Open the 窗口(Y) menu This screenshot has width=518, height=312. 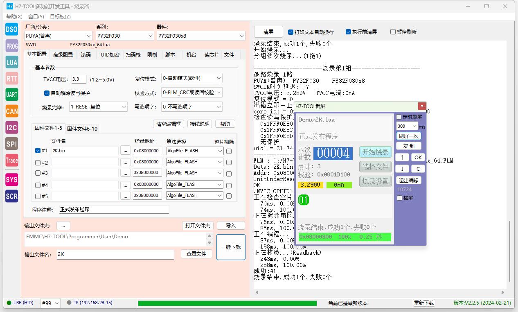pyautogui.click(x=36, y=17)
